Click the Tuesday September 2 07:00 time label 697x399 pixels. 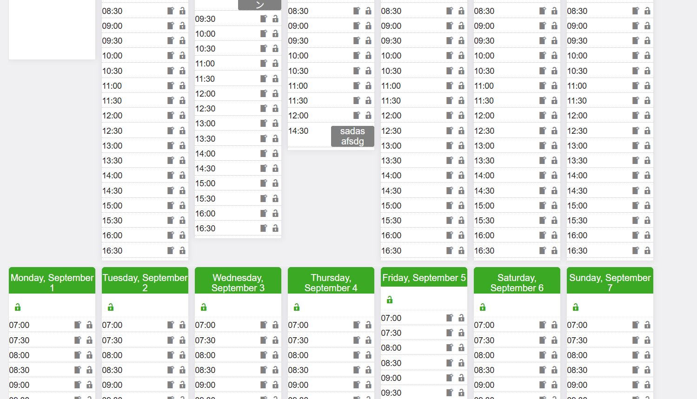pos(113,325)
